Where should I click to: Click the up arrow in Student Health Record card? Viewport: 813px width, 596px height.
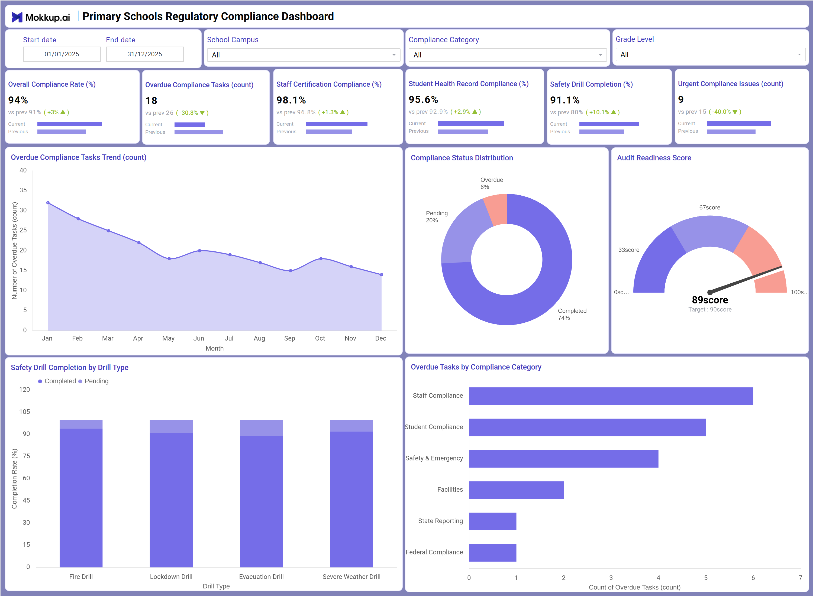tap(475, 112)
